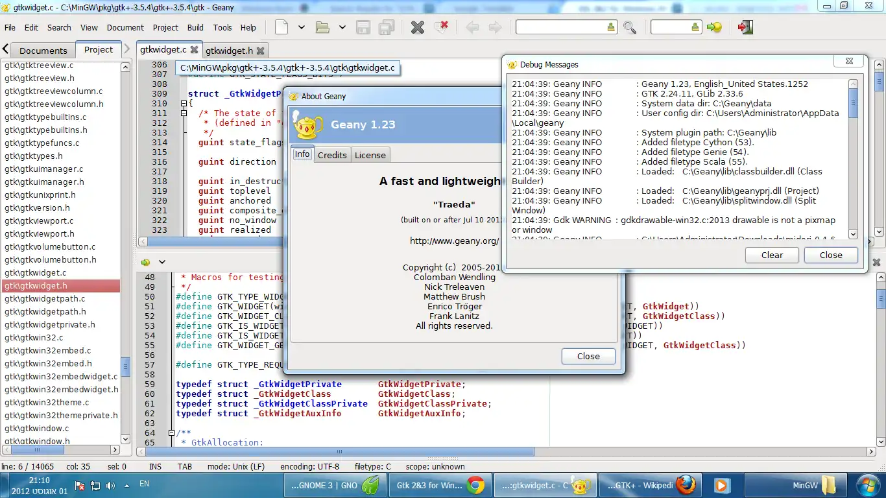
Task: Click the Open file folder icon
Action: (x=322, y=27)
